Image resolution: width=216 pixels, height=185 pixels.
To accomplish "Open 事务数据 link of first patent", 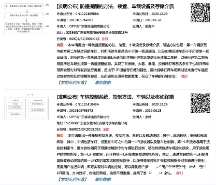I will click(x=103, y=82).
